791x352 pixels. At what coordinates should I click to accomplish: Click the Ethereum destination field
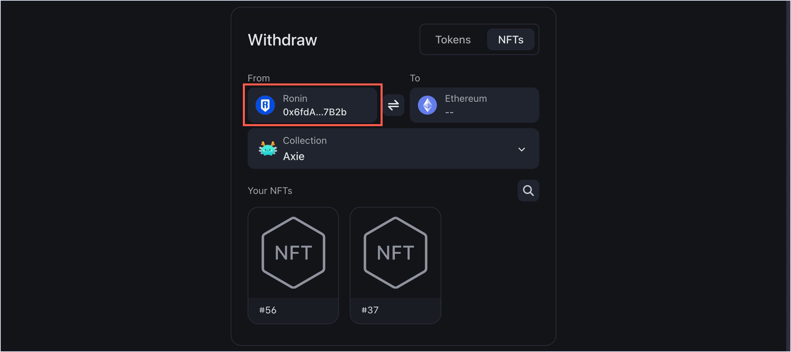474,105
